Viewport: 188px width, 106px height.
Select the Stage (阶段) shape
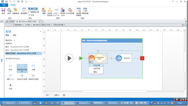[x=11, y=67]
